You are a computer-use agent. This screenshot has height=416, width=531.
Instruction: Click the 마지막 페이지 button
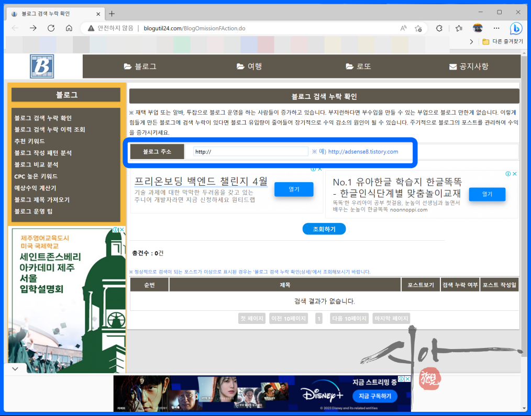(391, 319)
